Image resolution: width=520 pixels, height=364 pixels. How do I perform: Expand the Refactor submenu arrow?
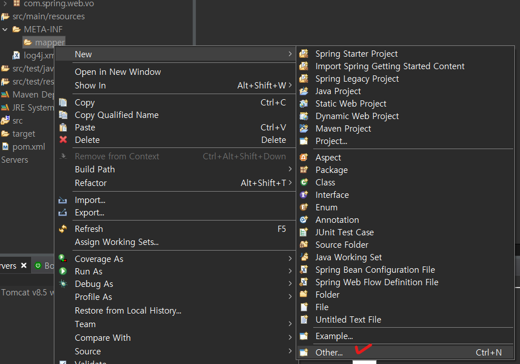[290, 183]
